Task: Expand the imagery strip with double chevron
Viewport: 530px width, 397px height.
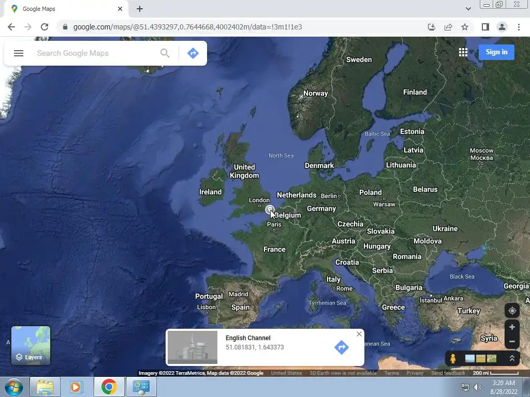Action: coord(512,358)
